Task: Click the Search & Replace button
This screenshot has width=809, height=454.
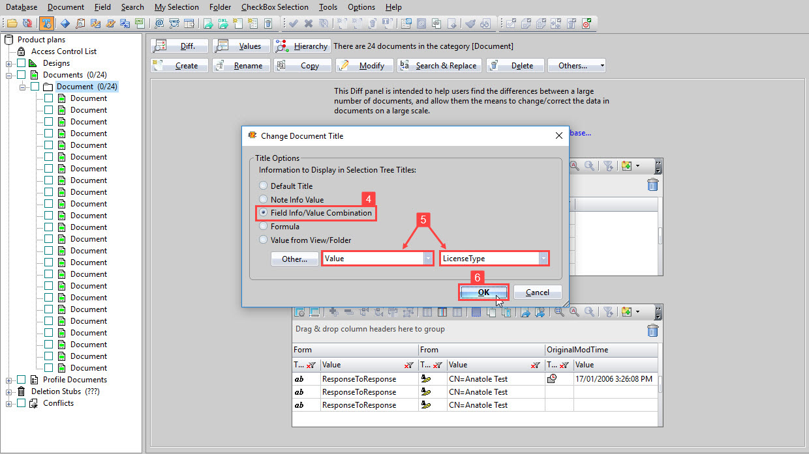Action: pos(440,65)
